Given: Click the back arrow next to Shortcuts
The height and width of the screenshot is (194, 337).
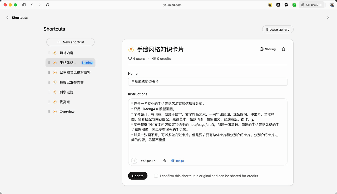Looking at the screenshot, I should [x=7, y=18].
